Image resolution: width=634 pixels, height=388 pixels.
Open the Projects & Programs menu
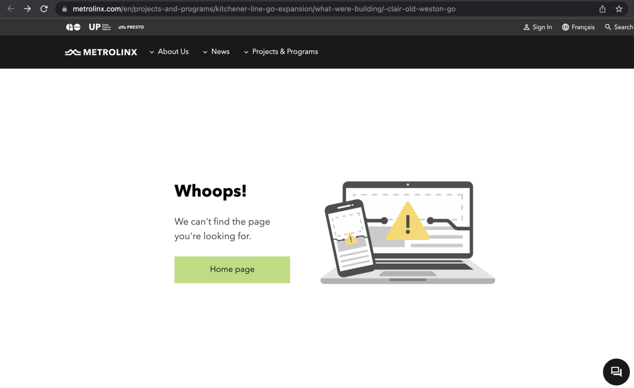pos(285,51)
